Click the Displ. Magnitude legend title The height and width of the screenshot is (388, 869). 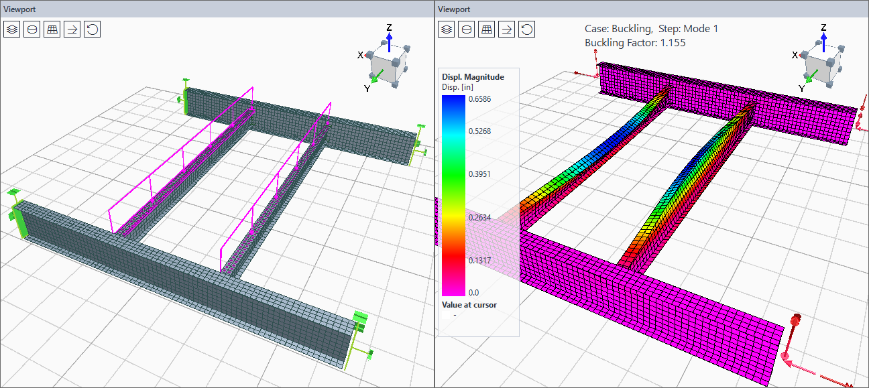coord(473,77)
